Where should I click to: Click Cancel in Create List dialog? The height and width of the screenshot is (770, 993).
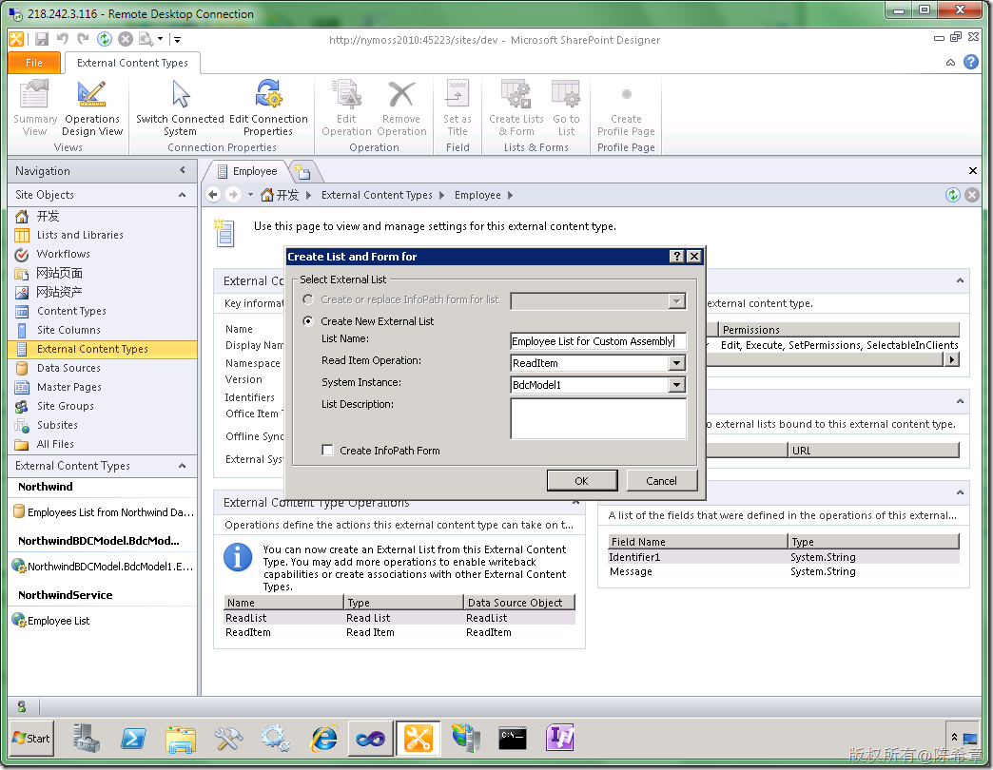[662, 481]
